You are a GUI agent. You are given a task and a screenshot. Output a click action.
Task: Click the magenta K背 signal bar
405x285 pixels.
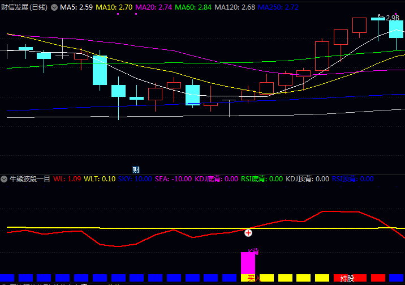[248, 263]
